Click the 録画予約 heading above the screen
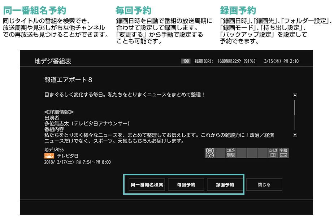This screenshot has width=334, height=219. click(x=238, y=10)
